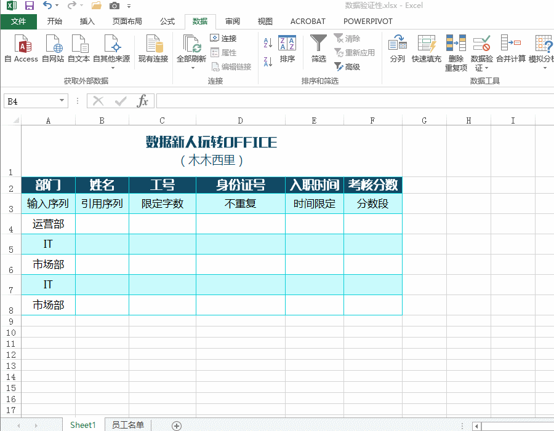This screenshot has height=431, width=554.
Task: Import data from text file (自文本)
Action: (x=79, y=49)
